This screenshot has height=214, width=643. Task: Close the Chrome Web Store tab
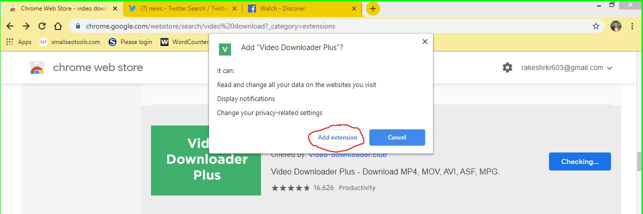[115, 8]
